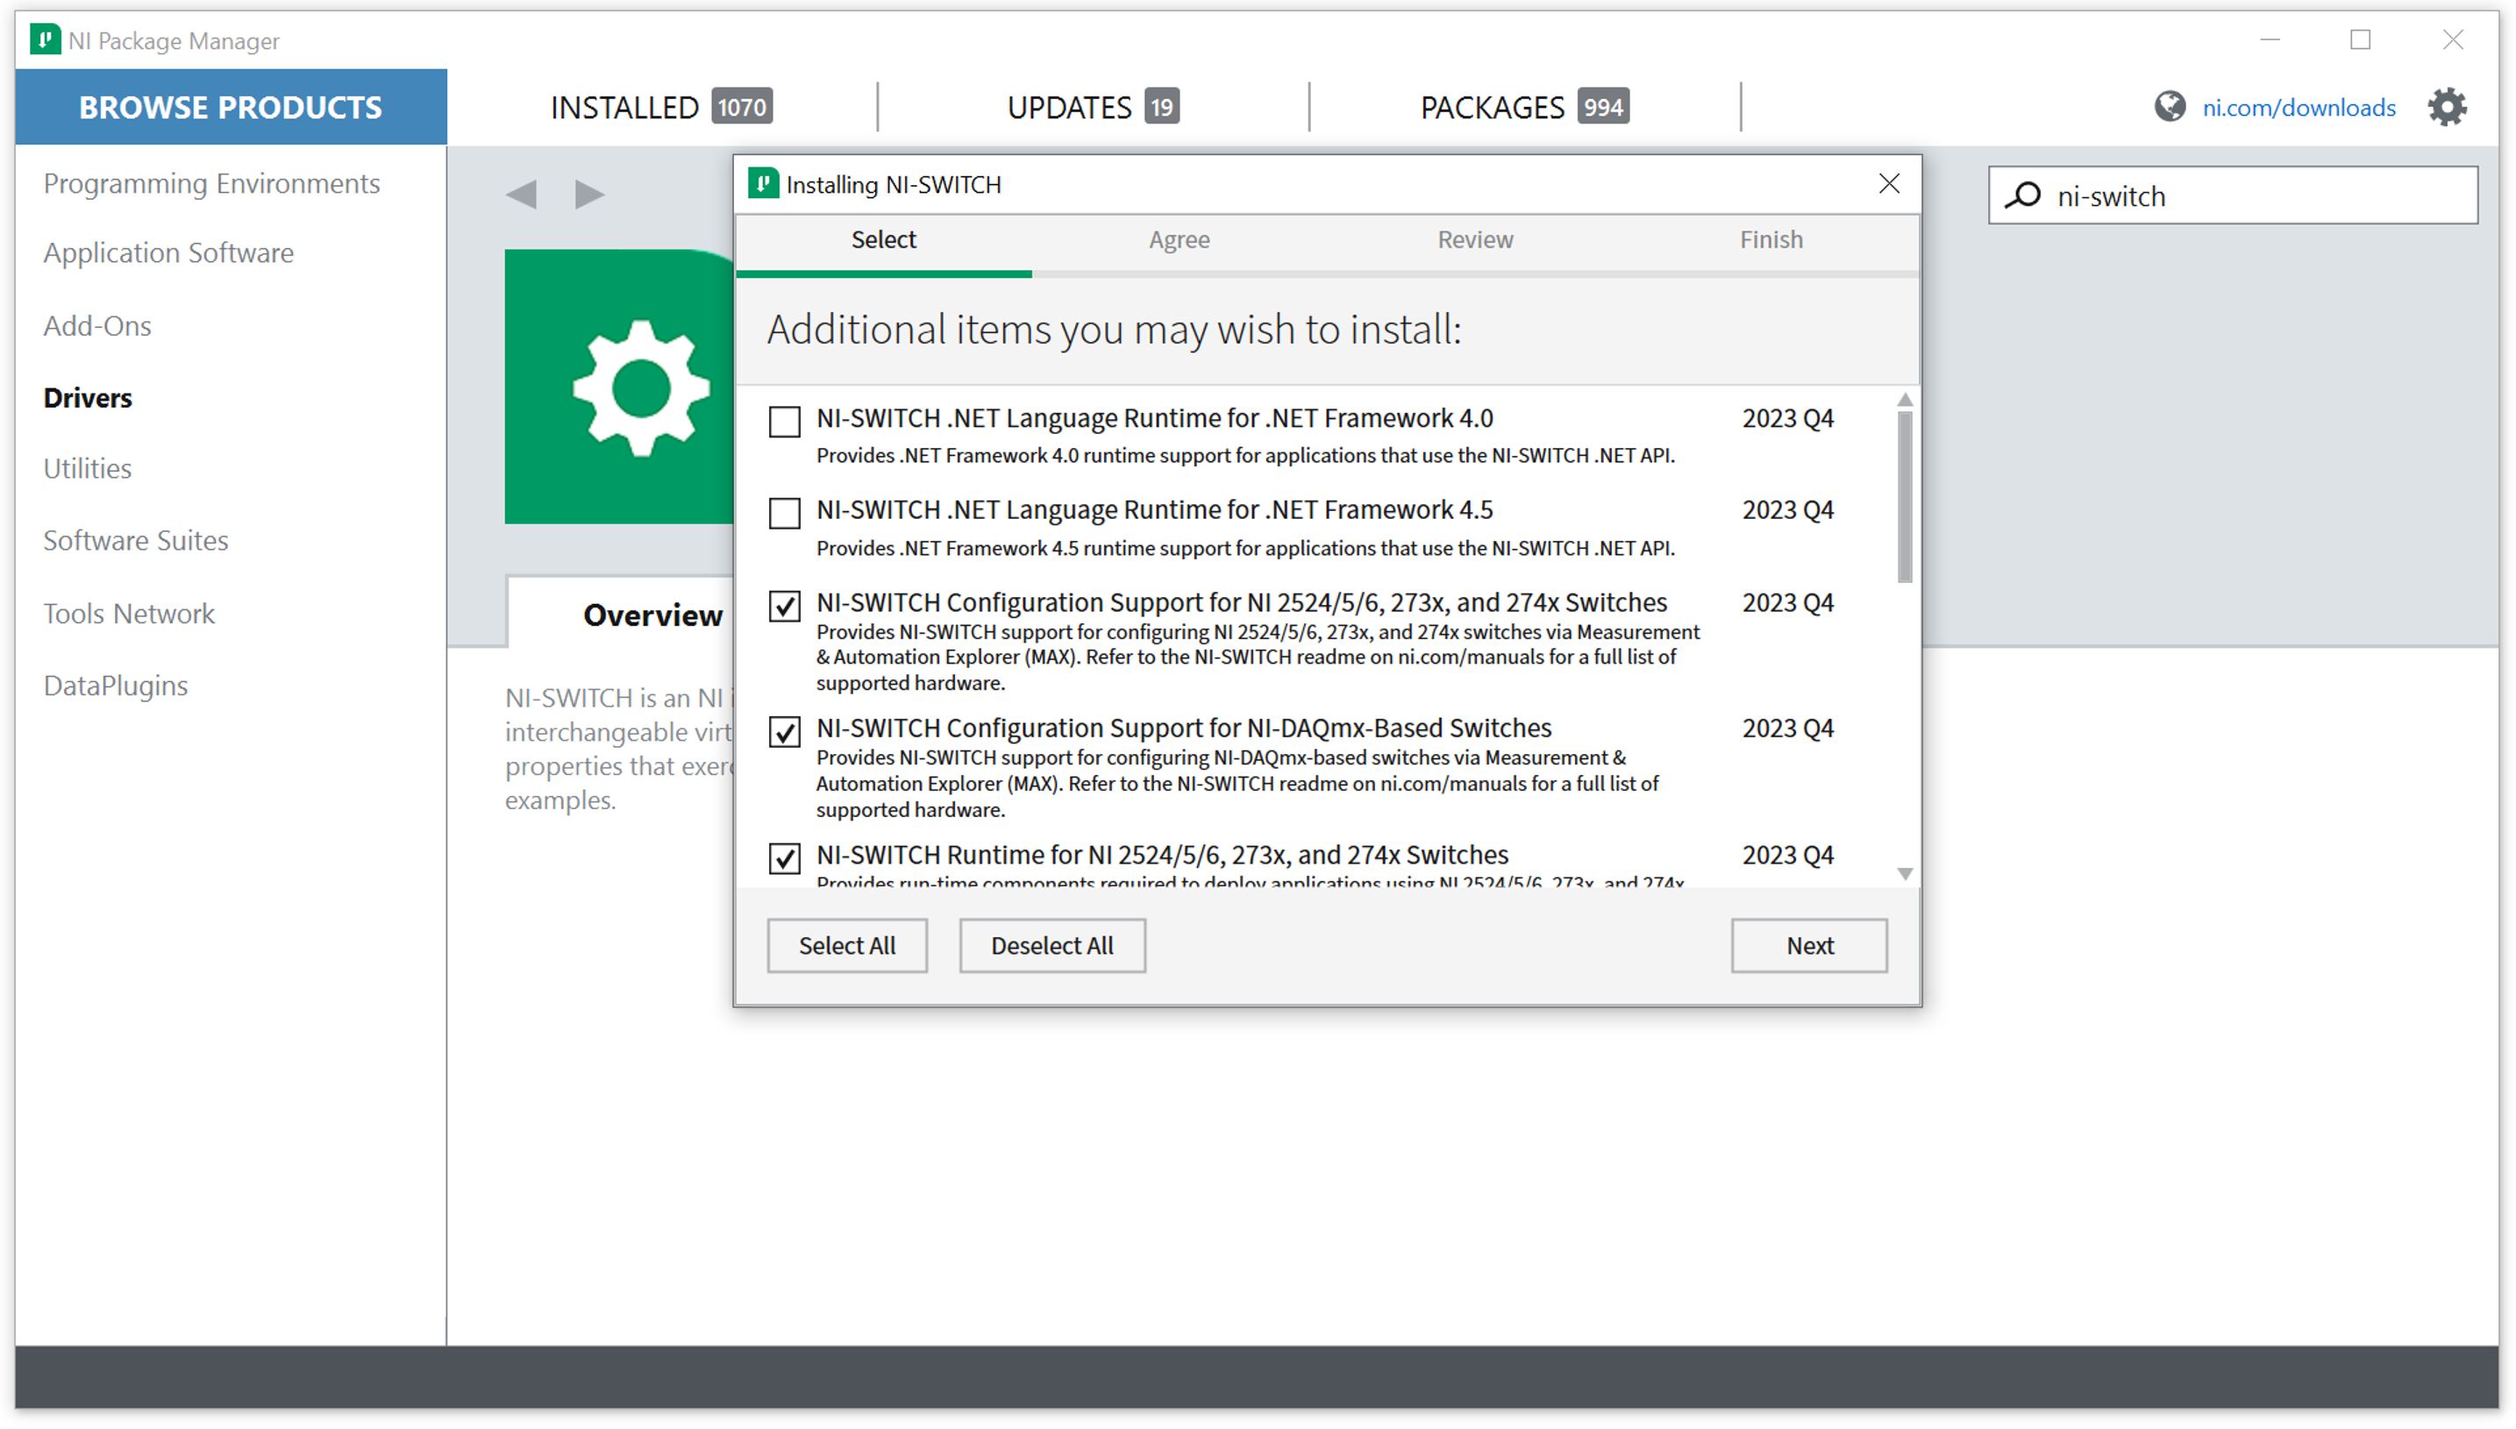The height and width of the screenshot is (1429, 2516).
Task: Click the Review step in the wizard
Action: [x=1474, y=239]
